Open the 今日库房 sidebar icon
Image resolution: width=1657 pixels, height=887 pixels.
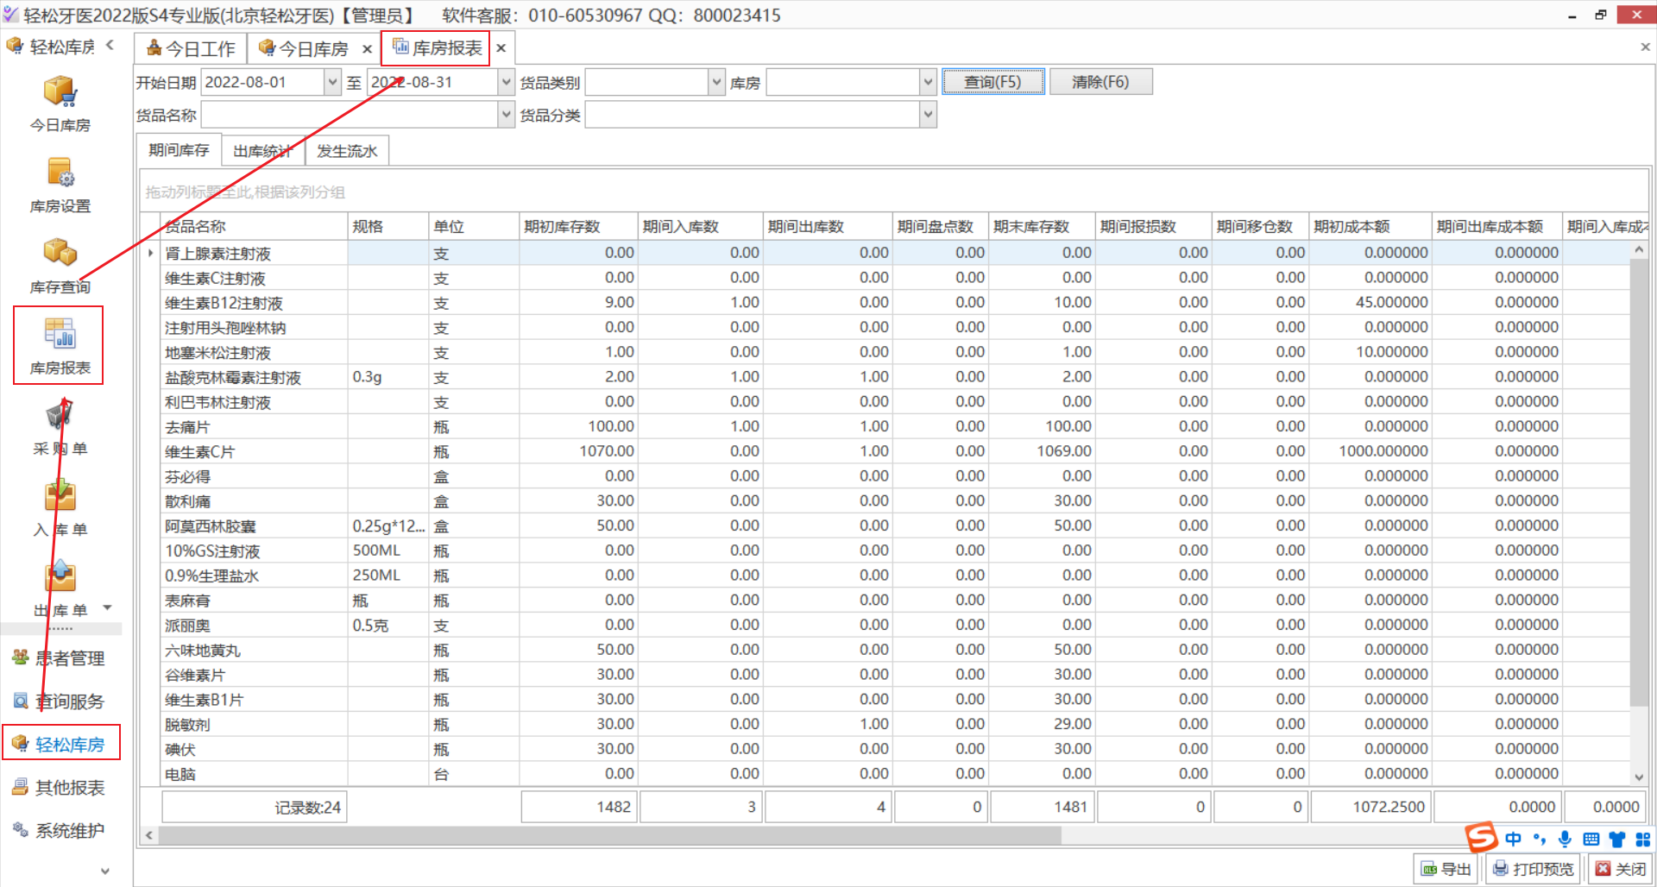(x=60, y=104)
